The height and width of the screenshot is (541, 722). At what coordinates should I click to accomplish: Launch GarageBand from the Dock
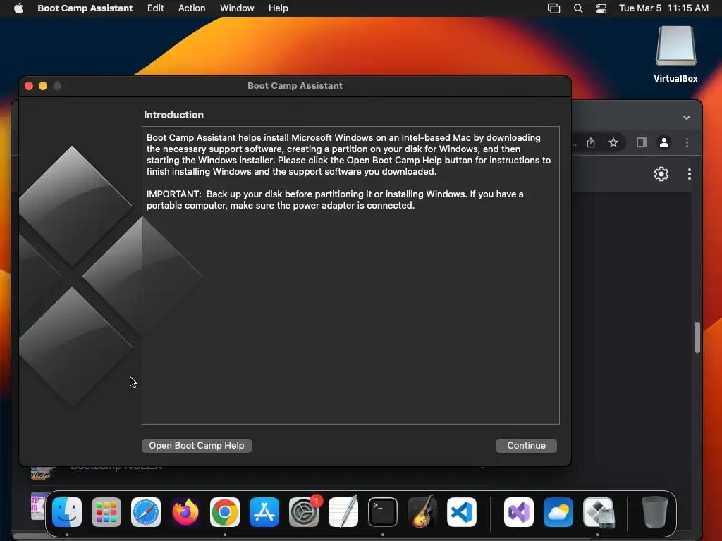(x=422, y=511)
